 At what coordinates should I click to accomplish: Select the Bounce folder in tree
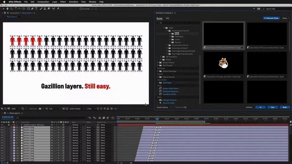pos(177,42)
